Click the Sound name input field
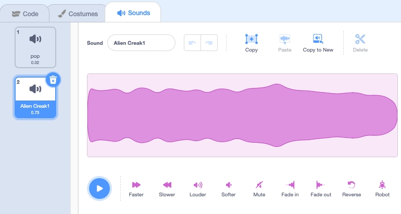401x214 pixels. pyautogui.click(x=141, y=43)
